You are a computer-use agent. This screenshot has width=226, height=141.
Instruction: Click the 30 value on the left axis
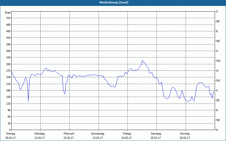(x=9, y=123)
